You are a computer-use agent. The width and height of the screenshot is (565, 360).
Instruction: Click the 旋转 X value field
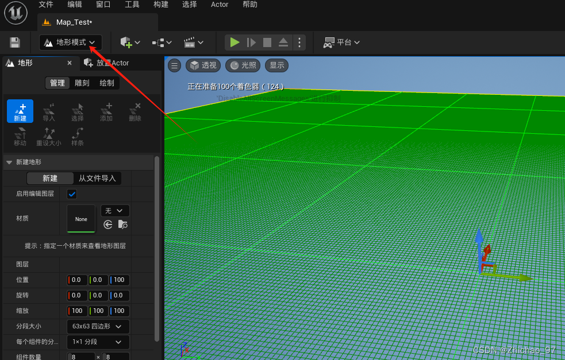pos(77,296)
